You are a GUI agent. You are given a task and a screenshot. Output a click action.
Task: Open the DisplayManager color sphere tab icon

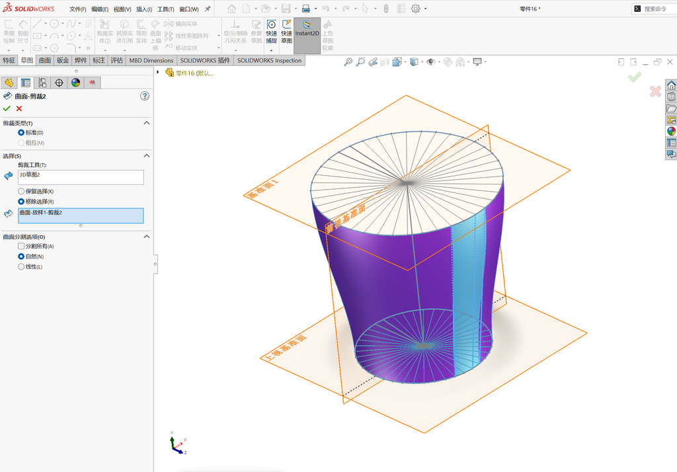tap(75, 83)
